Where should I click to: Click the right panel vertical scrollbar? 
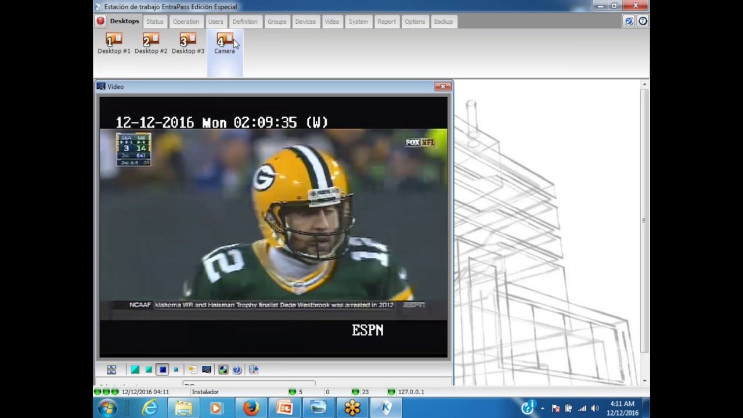[x=644, y=221]
